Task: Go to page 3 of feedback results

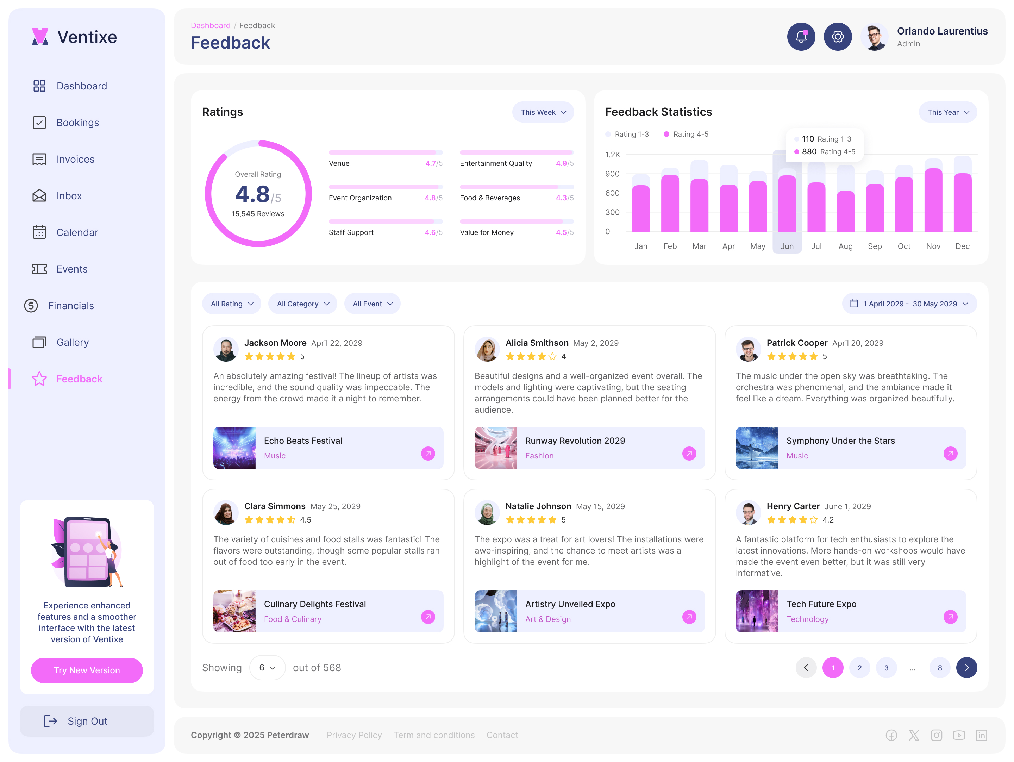Action: (887, 668)
